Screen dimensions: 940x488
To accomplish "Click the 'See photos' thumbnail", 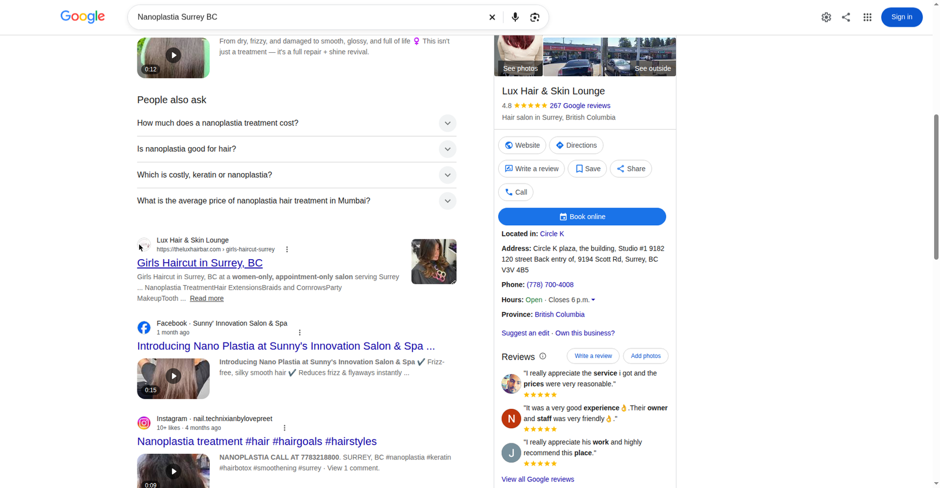I will coord(518,56).
